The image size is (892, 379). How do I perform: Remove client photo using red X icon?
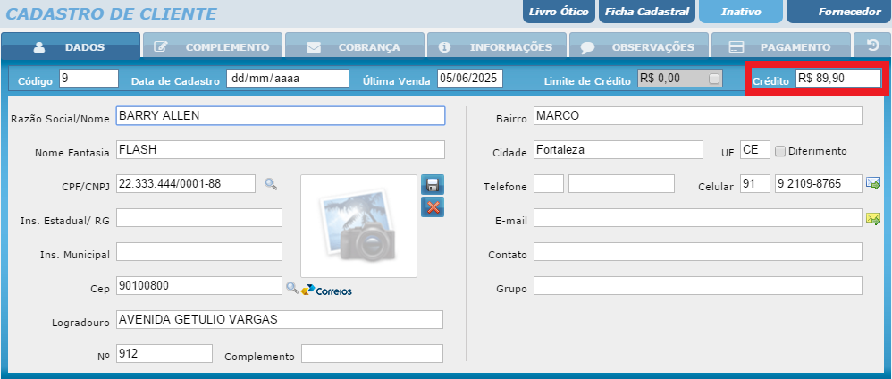(433, 207)
